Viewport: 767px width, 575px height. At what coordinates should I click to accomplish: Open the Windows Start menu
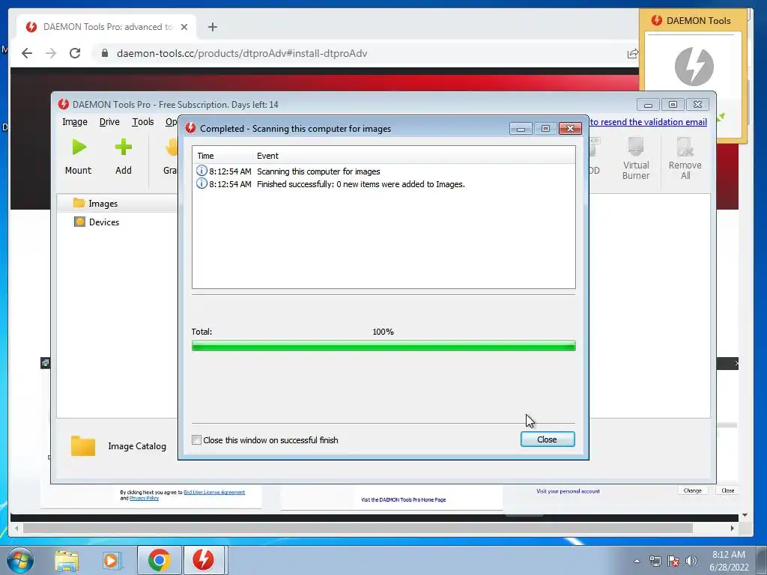(x=20, y=560)
